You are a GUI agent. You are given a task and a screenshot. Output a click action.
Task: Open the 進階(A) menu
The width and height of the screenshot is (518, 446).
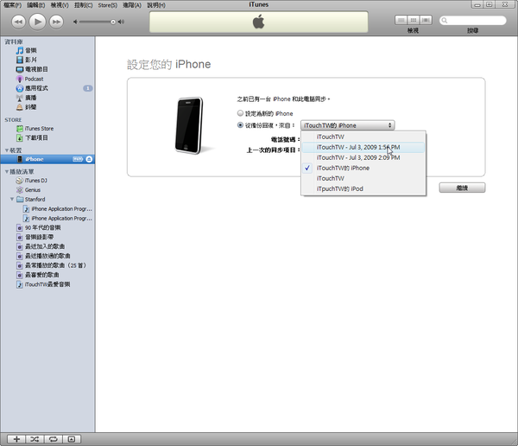[x=132, y=5]
